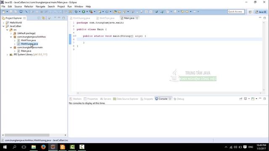This screenshot has height=151, width=269.
Task: Minimize the Project Explorer view
Action: pyautogui.click(x=59, y=18)
